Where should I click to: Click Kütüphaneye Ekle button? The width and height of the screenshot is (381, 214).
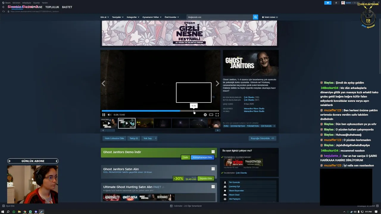(x=202, y=157)
